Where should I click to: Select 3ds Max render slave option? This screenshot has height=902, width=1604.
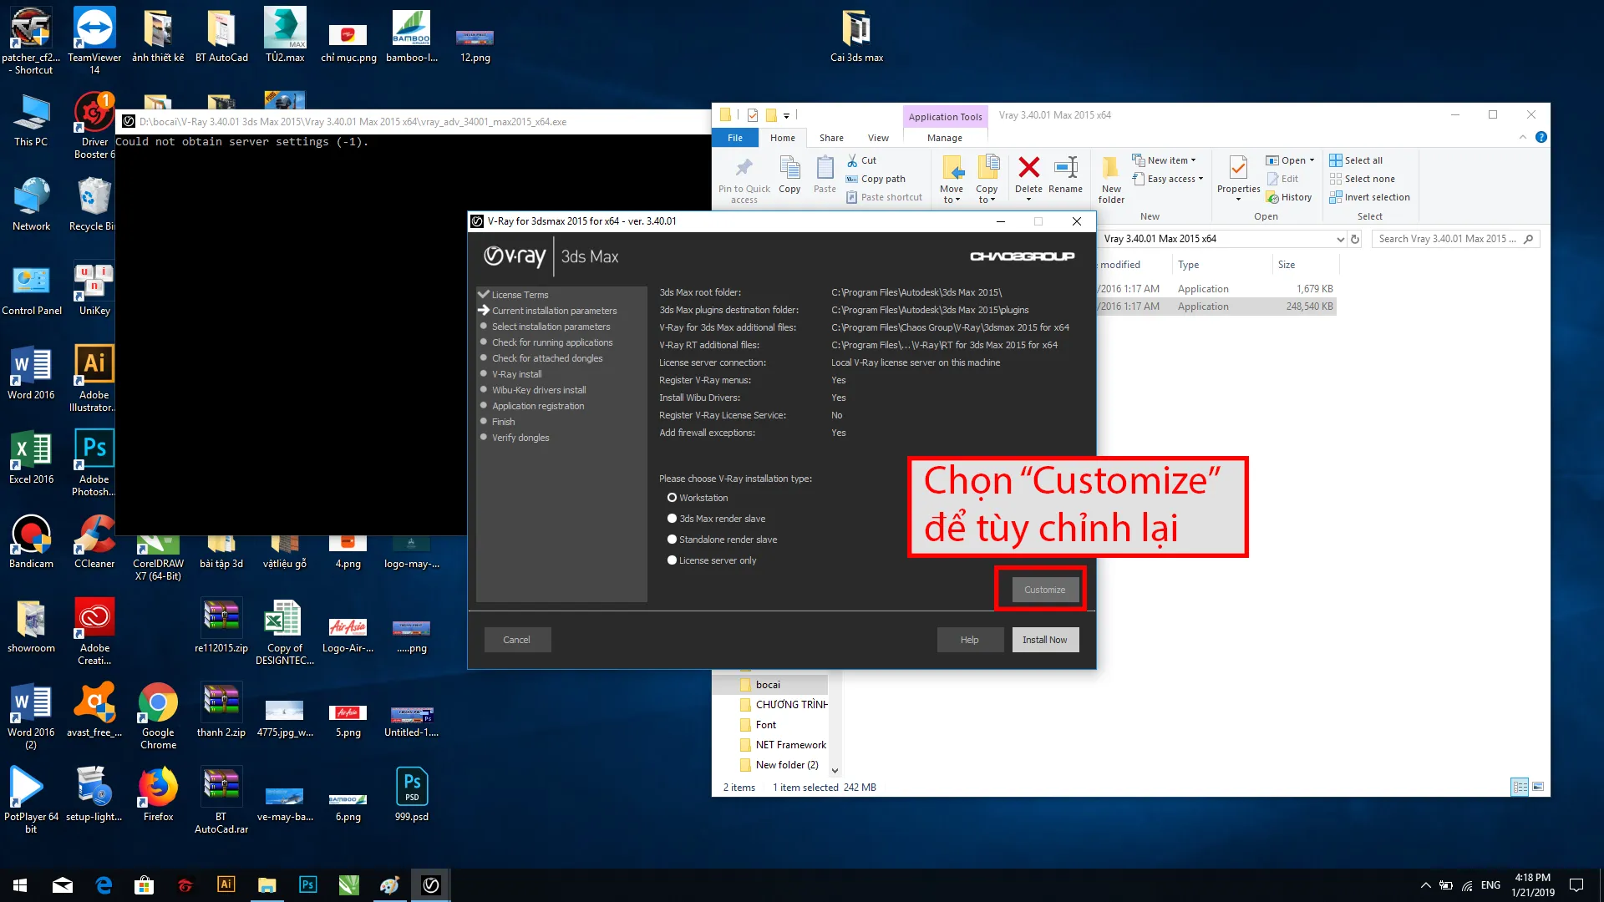672,519
